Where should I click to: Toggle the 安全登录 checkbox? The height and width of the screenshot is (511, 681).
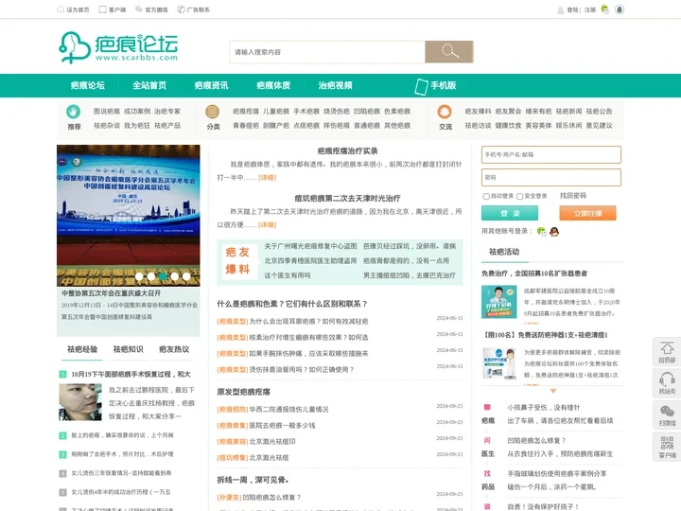tap(520, 197)
